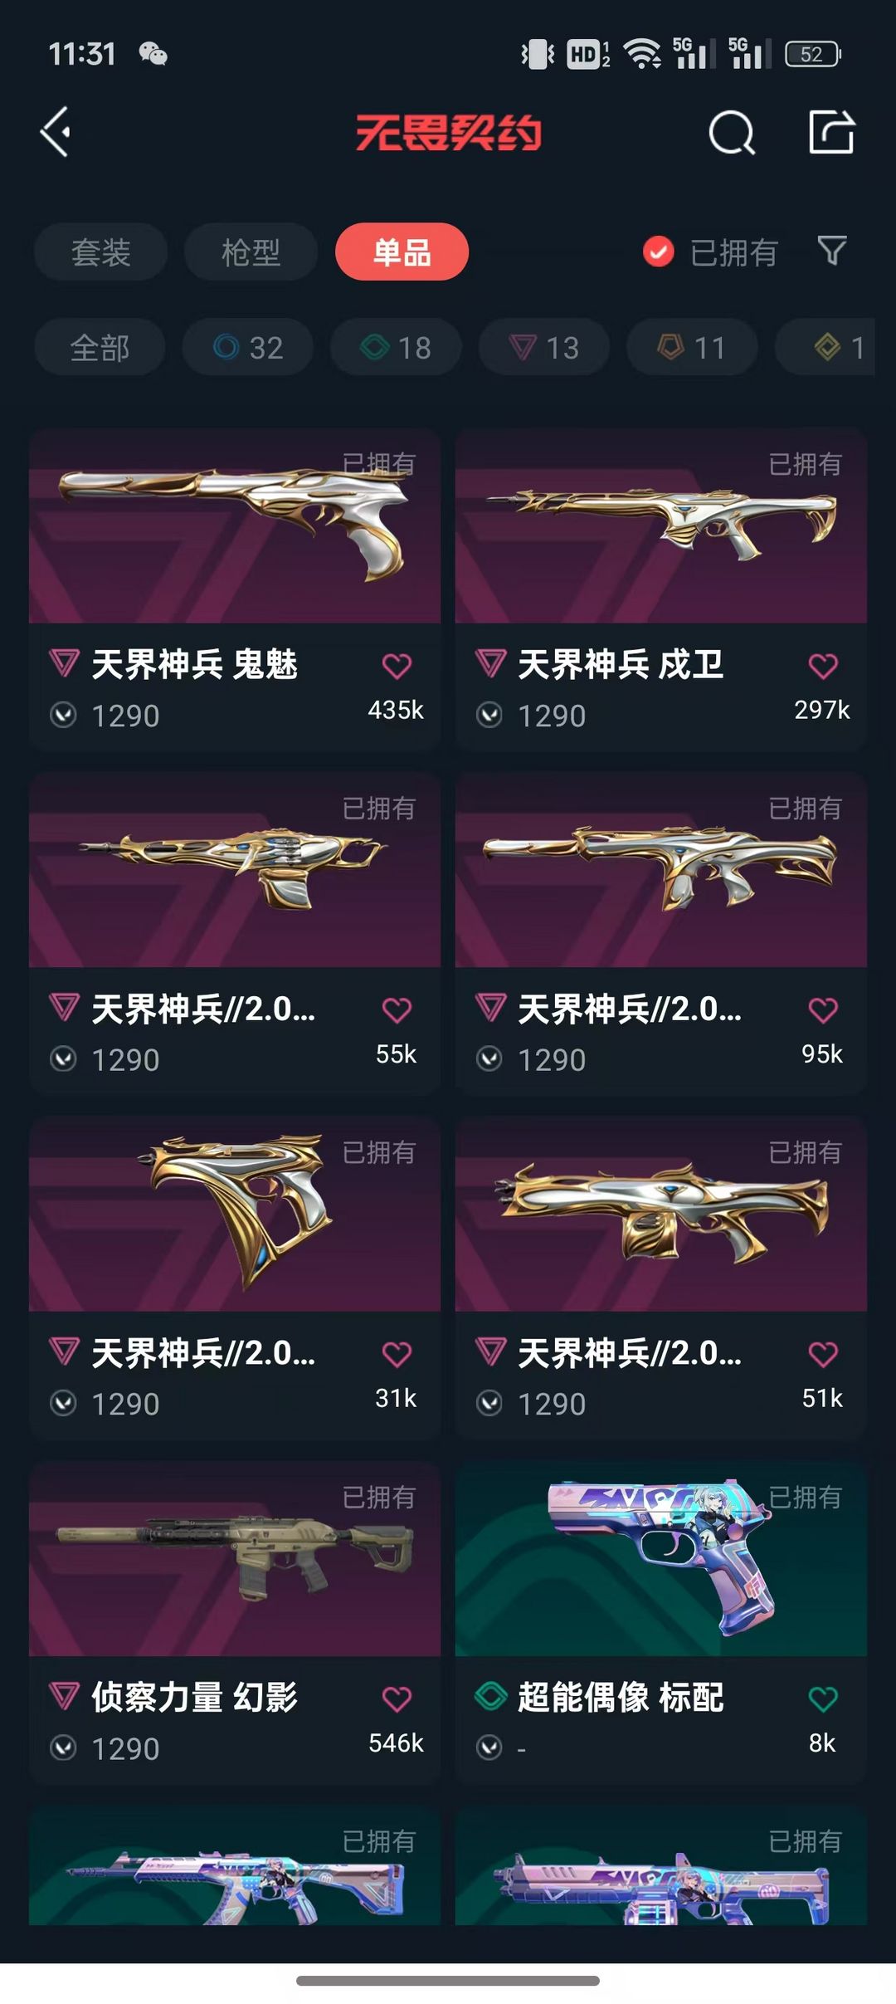Image resolution: width=896 pixels, height=2004 pixels.
Task: Filter by orange tier showing 11
Action: click(x=692, y=347)
